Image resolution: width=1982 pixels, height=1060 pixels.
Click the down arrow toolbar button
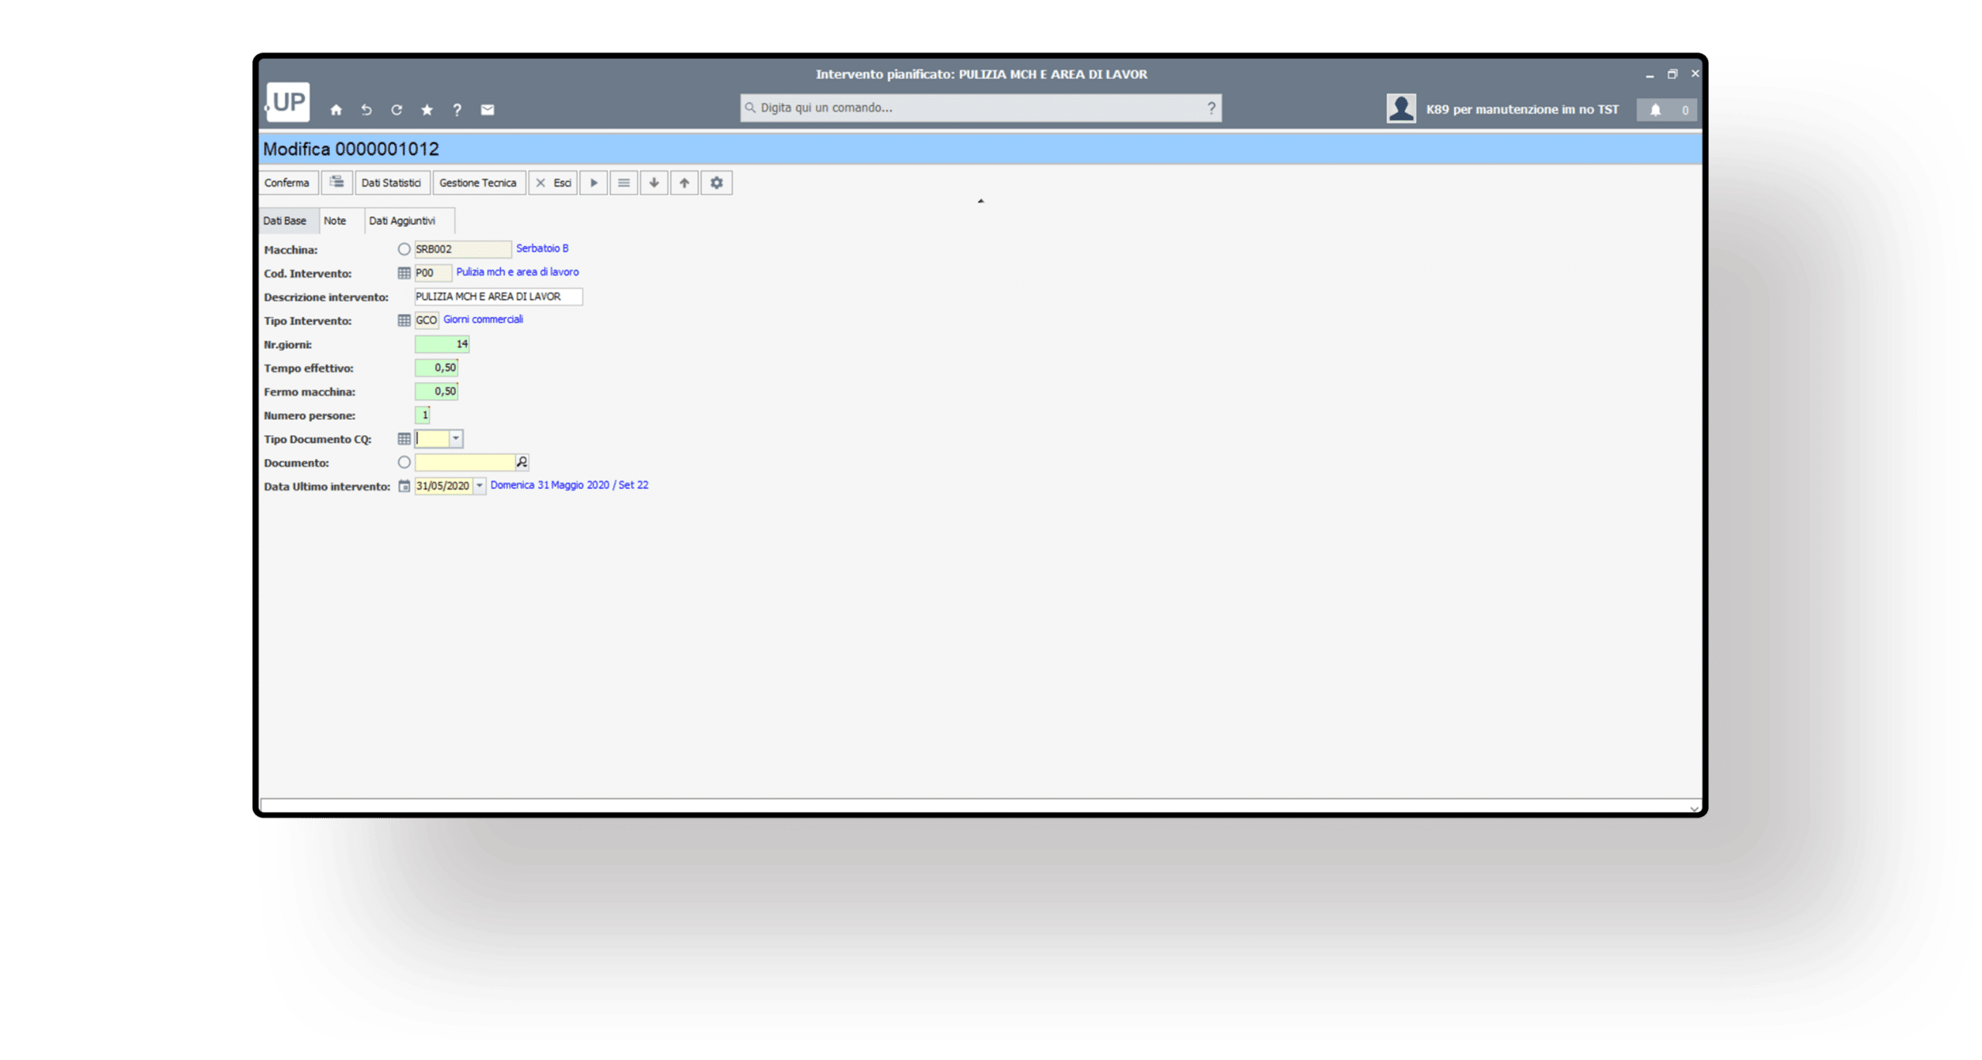[x=654, y=183]
